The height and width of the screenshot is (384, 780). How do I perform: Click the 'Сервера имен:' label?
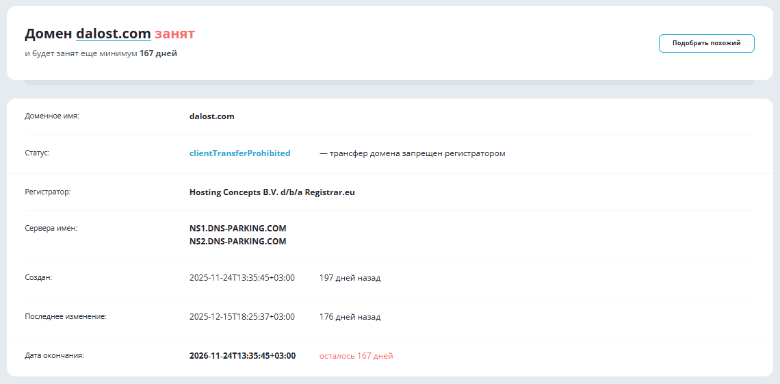pos(51,229)
